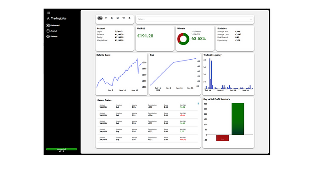Open Settings page from sidebar label

click(54, 36)
